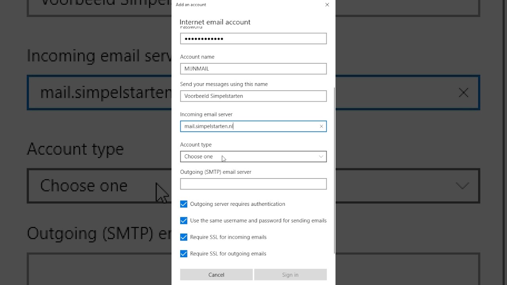Click the Outgoing (SMTP) email server label
The width and height of the screenshot is (507, 285).
(216, 172)
